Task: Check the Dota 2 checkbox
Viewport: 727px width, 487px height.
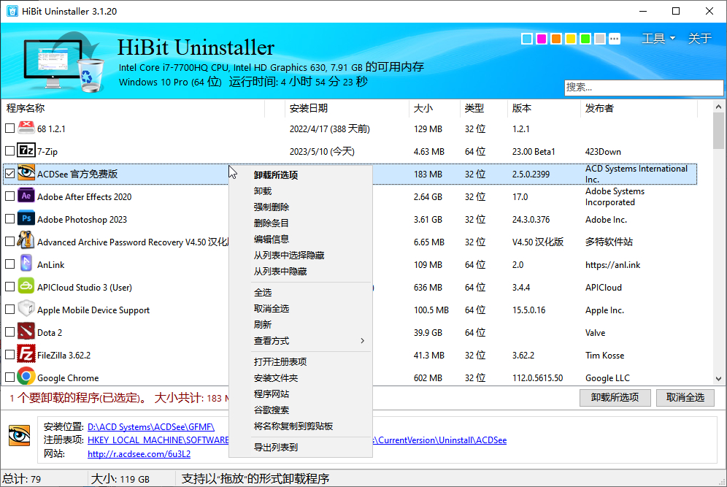Action: (9, 332)
